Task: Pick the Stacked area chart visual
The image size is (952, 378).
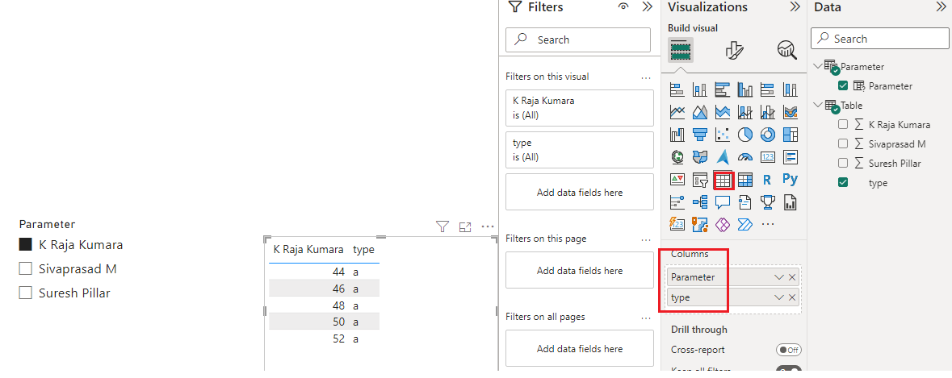Action: click(723, 113)
